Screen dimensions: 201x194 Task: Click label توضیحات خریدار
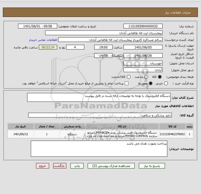coord(181,149)
